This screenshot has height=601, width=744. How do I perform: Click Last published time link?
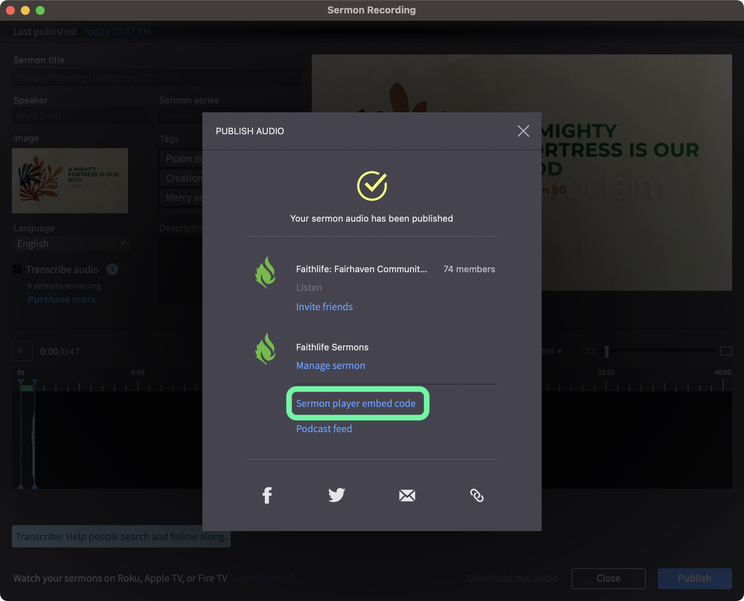point(117,32)
